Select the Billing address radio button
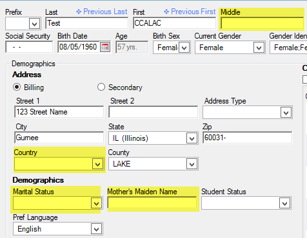 (x=17, y=87)
